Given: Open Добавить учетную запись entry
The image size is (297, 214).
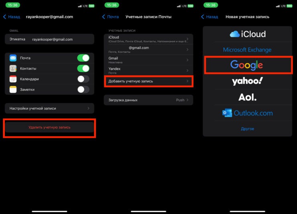Looking at the screenshot, I should (x=148, y=81).
